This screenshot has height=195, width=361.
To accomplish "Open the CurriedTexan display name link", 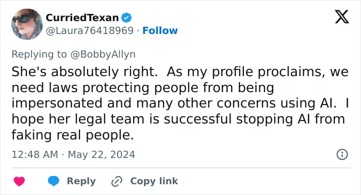I will (82, 17).
